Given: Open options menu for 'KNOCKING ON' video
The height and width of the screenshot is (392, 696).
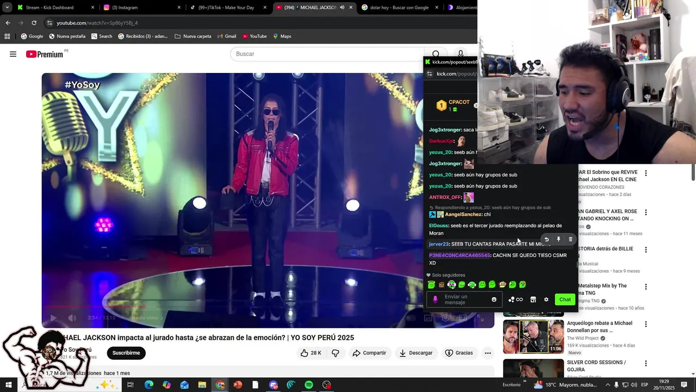Looking at the screenshot, I should coord(646,212).
